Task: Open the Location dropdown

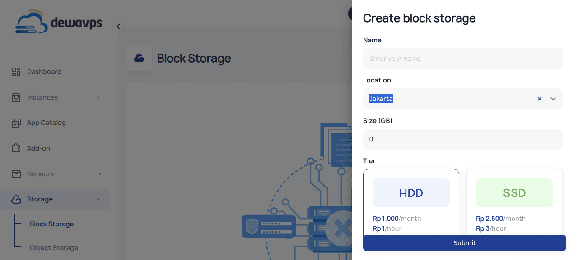Action: pos(553,98)
